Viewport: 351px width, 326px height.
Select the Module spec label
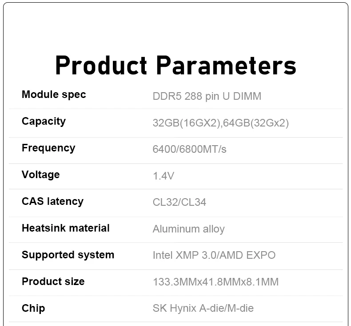coord(54,95)
